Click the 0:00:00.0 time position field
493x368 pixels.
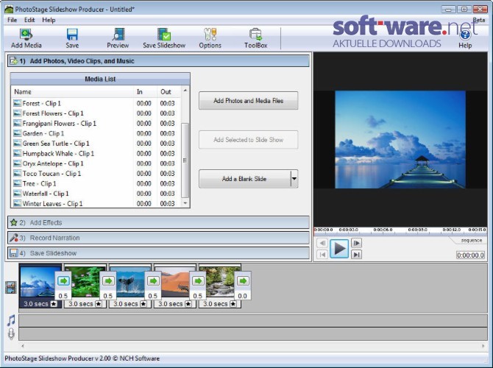(x=470, y=255)
